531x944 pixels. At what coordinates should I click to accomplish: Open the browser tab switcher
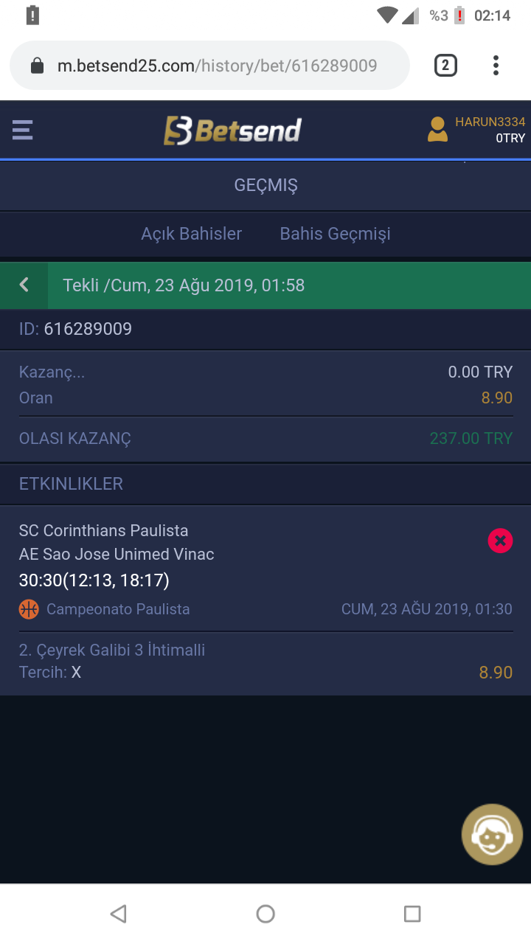[x=445, y=66]
